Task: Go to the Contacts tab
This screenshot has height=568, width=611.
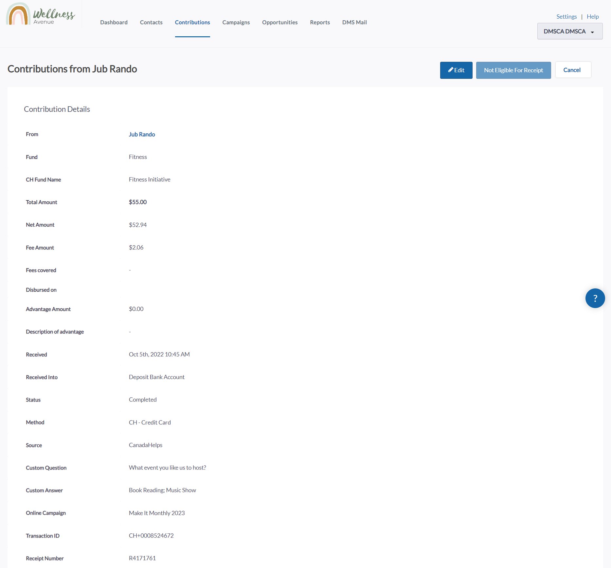Action: tap(151, 22)
